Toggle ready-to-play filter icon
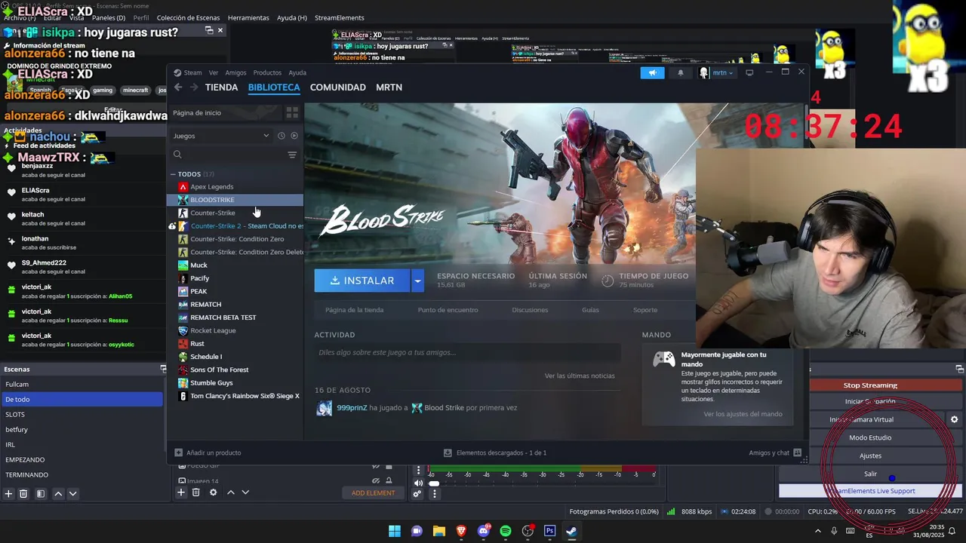Viewport: 966px width, 543px height. pos(294,136)
